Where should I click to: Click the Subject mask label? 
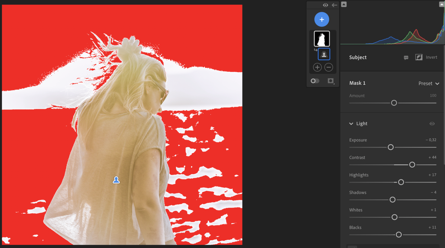click(358, 57)
